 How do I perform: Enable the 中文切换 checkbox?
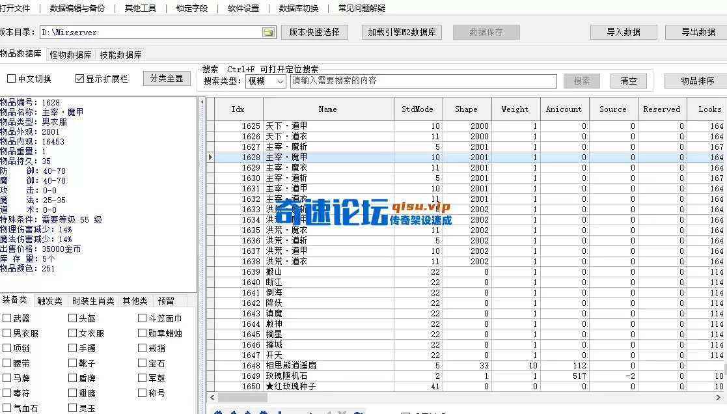[11, 78]
